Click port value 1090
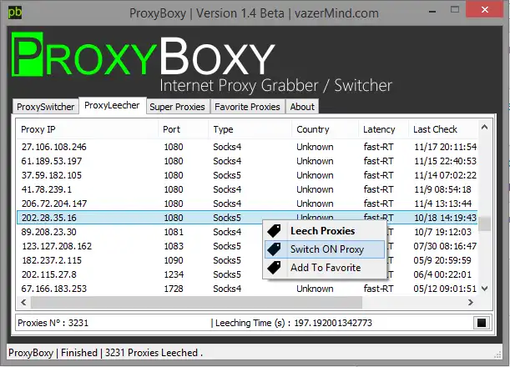This screenshot has width=510, height=367. pos(174,260)
